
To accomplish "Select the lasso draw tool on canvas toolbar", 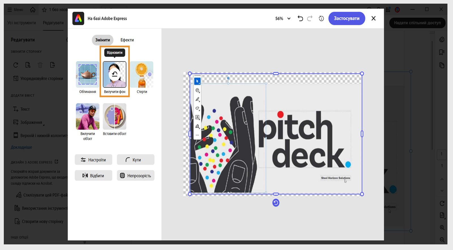I will 197,108.
